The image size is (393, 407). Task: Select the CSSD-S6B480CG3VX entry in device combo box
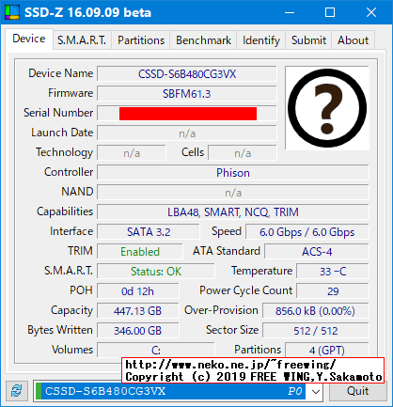(171, 391)
